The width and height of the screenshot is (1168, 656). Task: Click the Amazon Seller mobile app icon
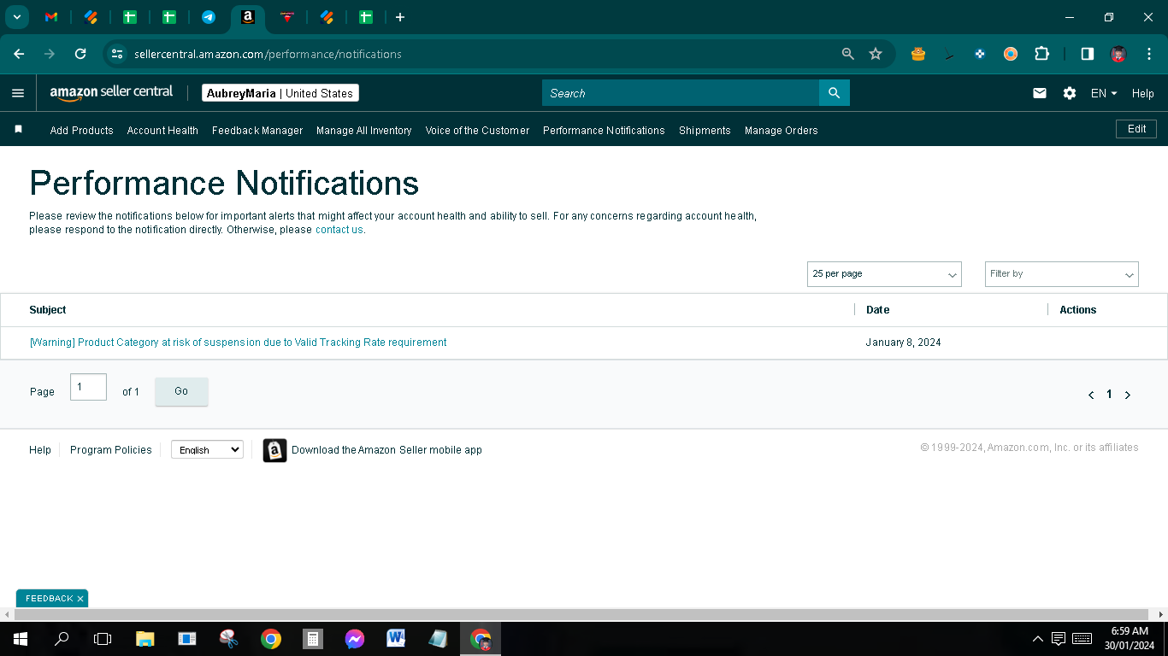pyautogui.click(x=274, y=450)
